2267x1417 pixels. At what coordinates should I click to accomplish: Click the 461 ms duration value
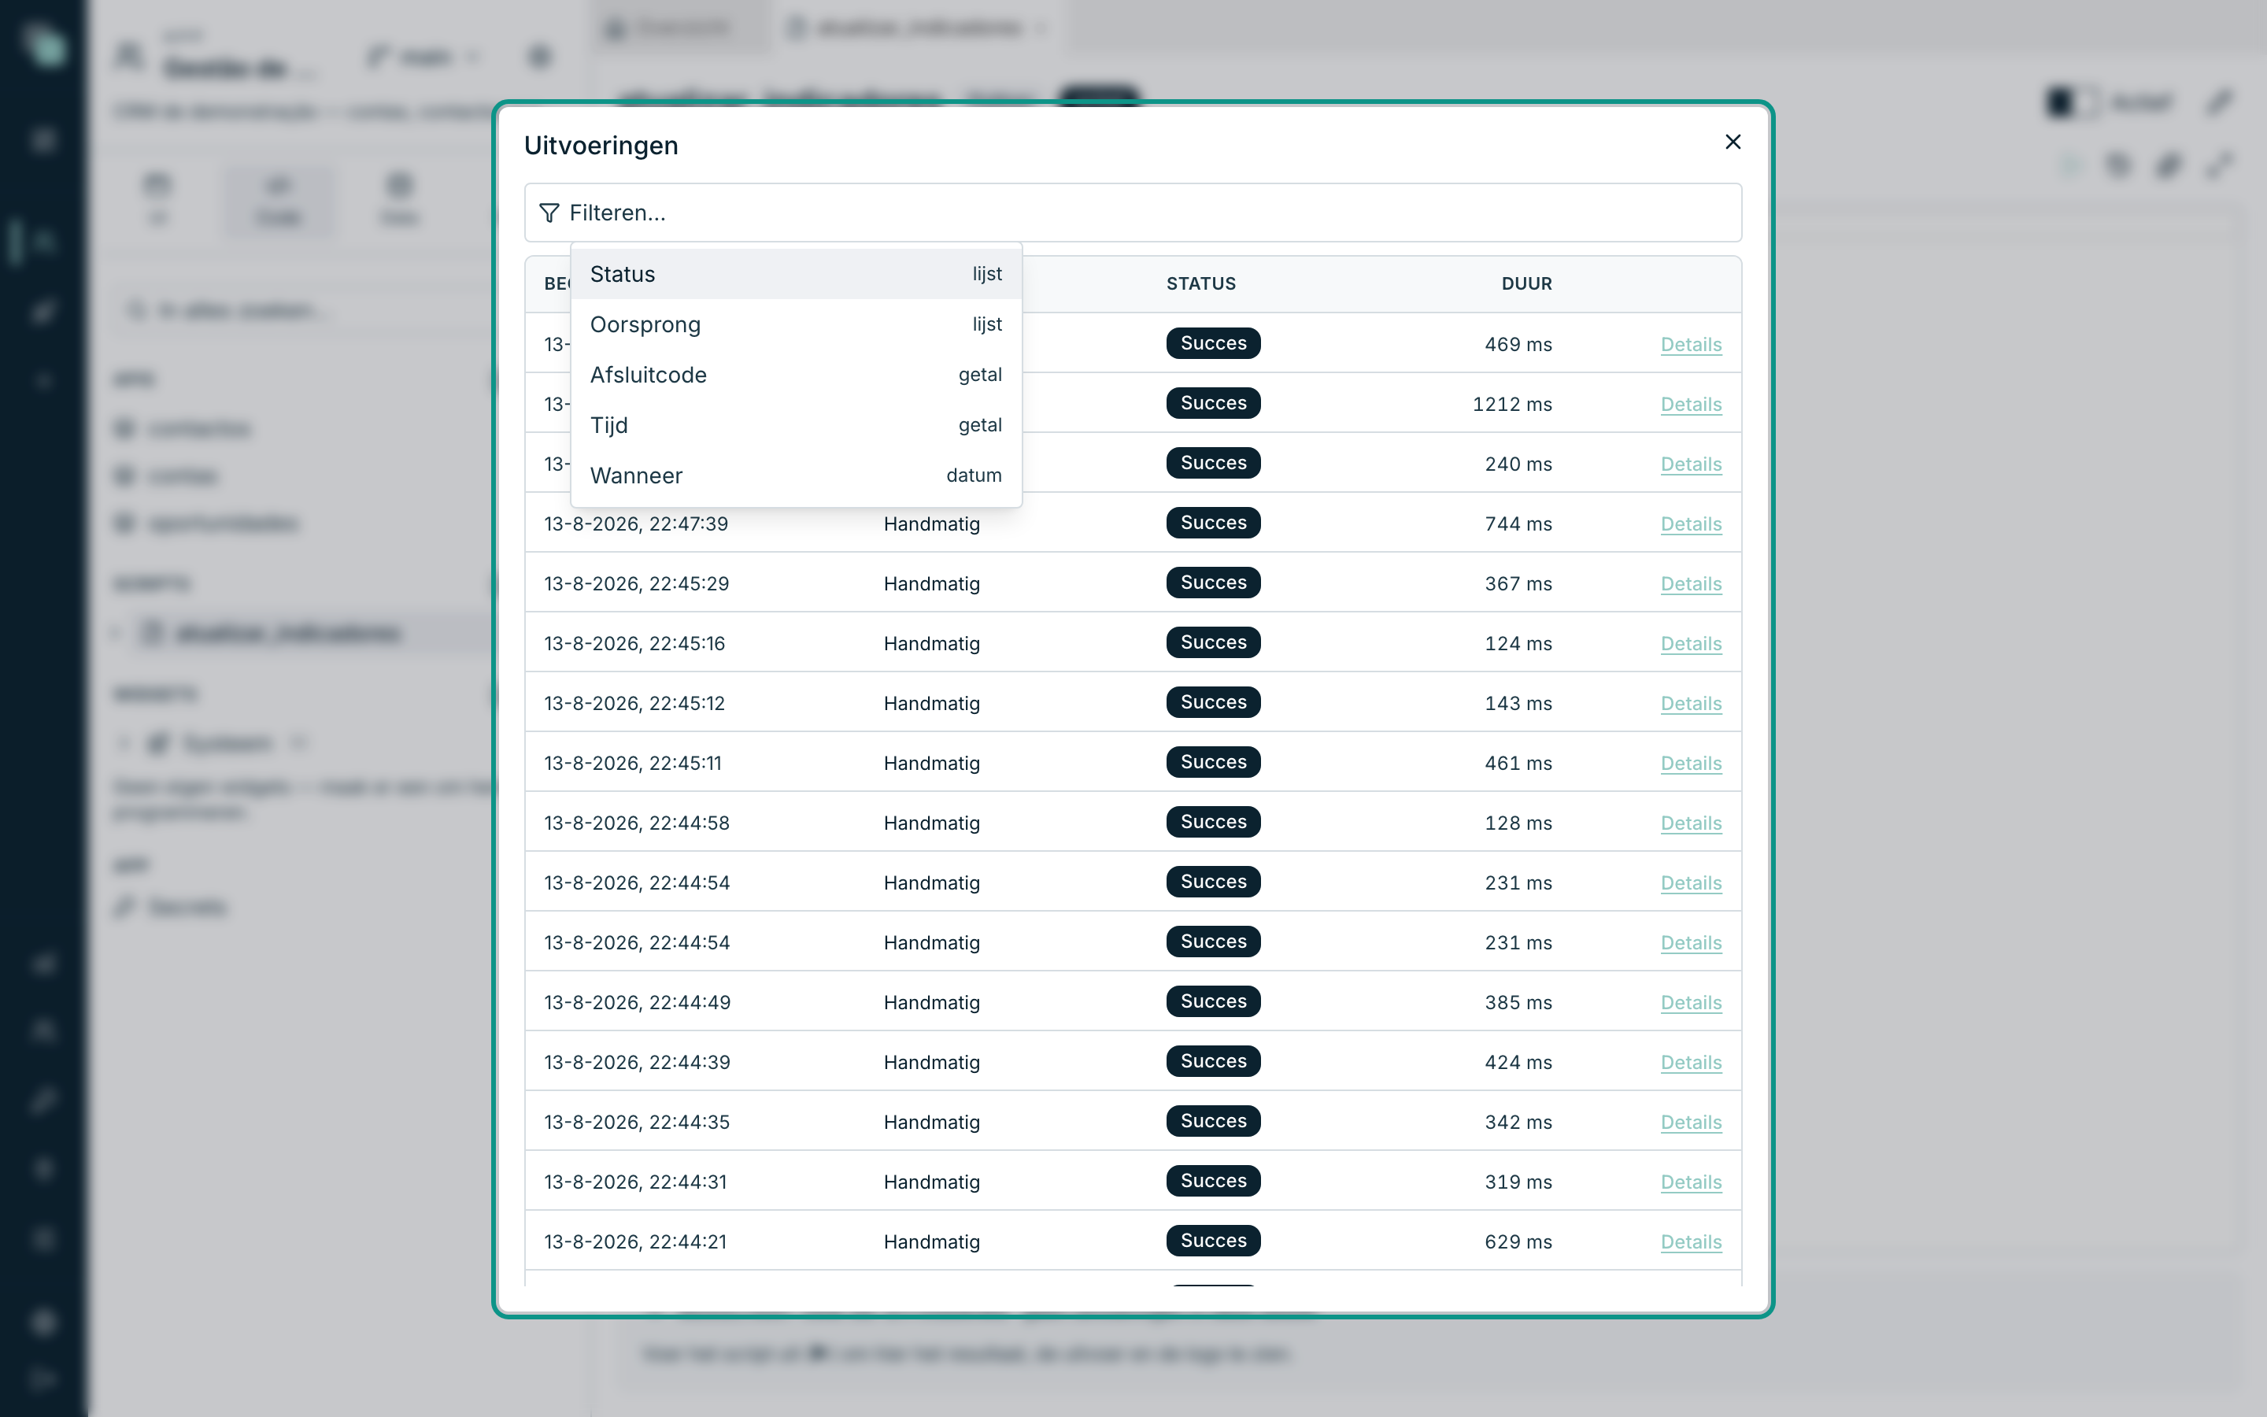click(x=1518, y=764)
